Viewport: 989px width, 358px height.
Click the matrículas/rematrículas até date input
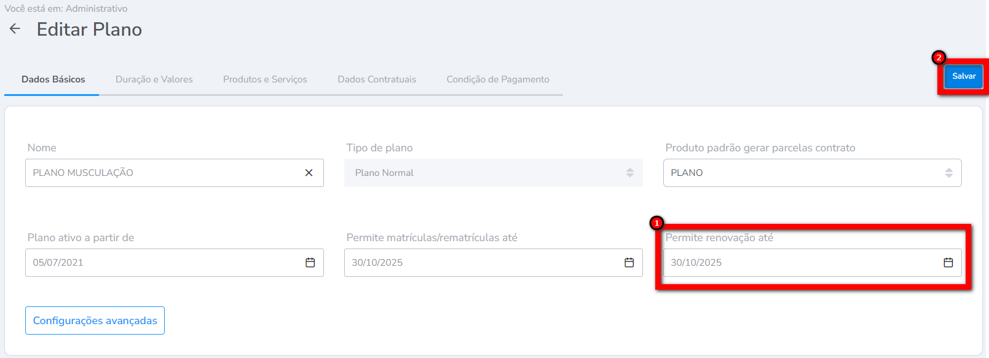479,263
